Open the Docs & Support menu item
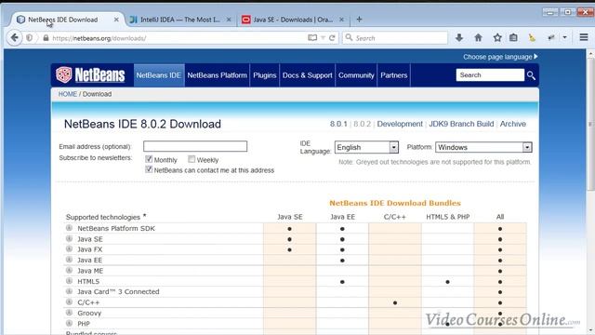This screenshot has height=335, width=595. 308,75
